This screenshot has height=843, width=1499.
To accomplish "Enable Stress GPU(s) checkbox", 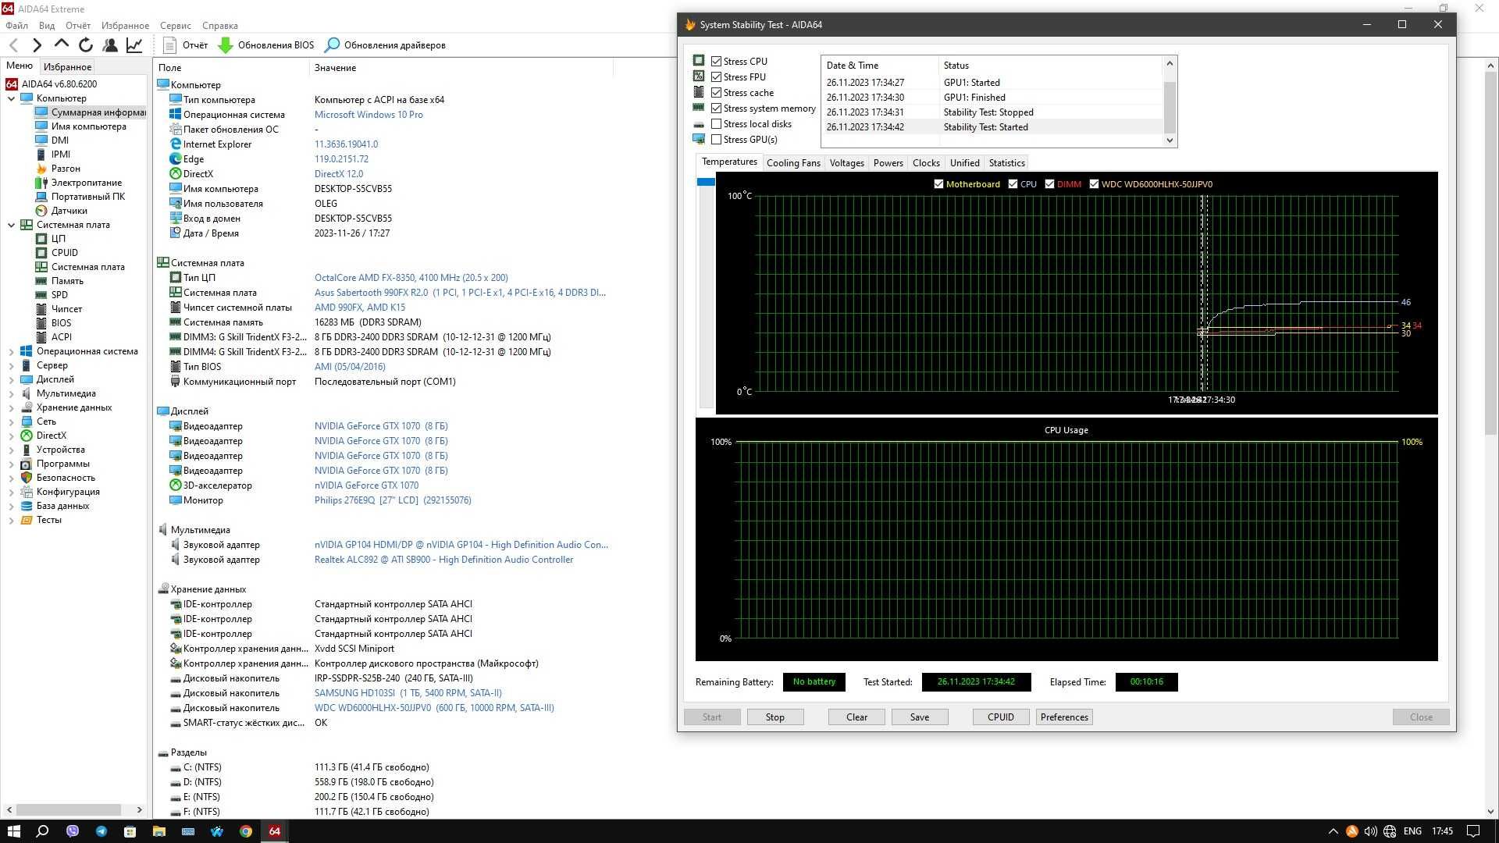I will [x=717, y=139].
